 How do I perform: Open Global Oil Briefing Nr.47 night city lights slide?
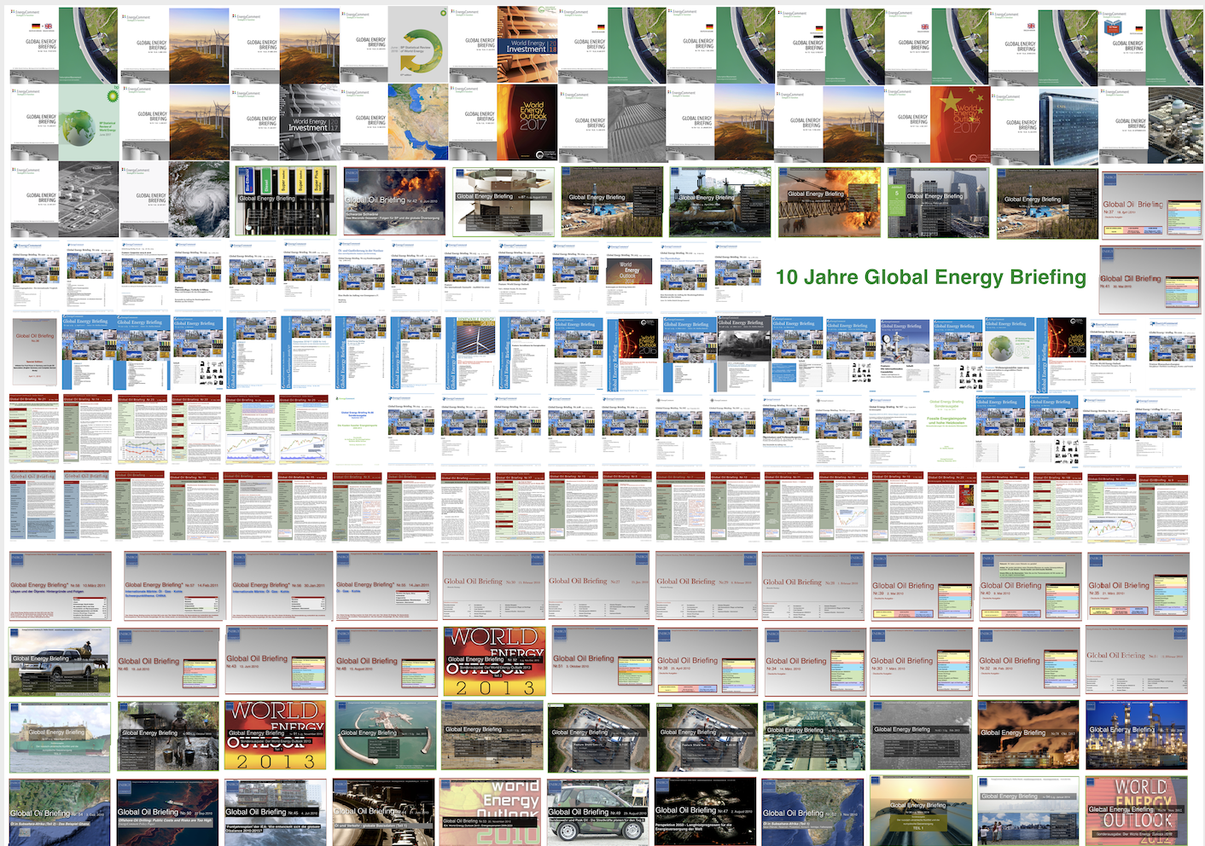(x=706, y=812)
